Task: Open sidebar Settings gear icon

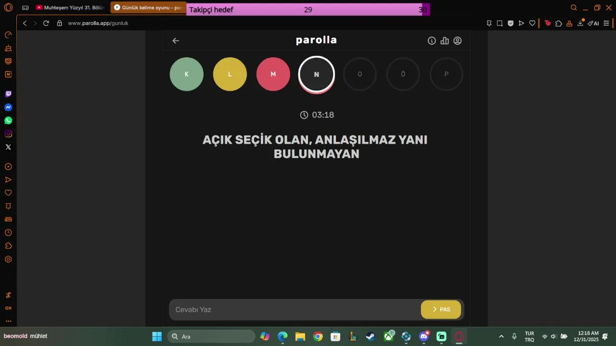Action: pos(8,259)
